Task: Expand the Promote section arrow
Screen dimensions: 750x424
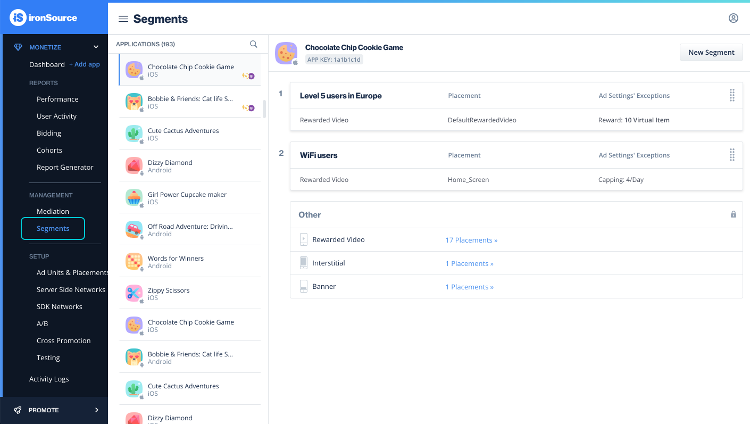Action: coord(97,410)
